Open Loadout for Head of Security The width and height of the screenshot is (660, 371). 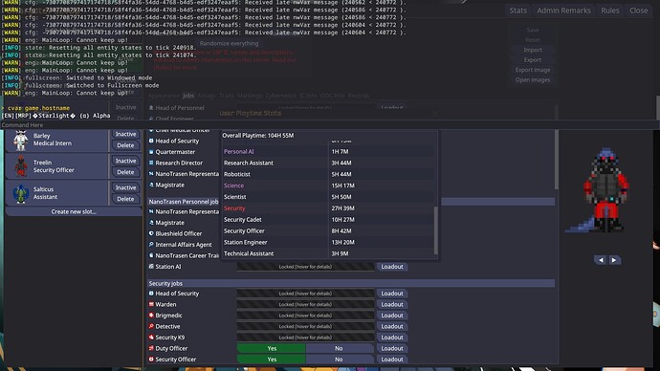point(392,294)
